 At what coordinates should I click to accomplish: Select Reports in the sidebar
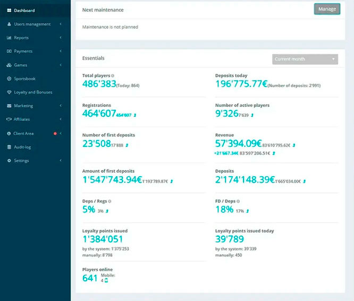point(35,38)
